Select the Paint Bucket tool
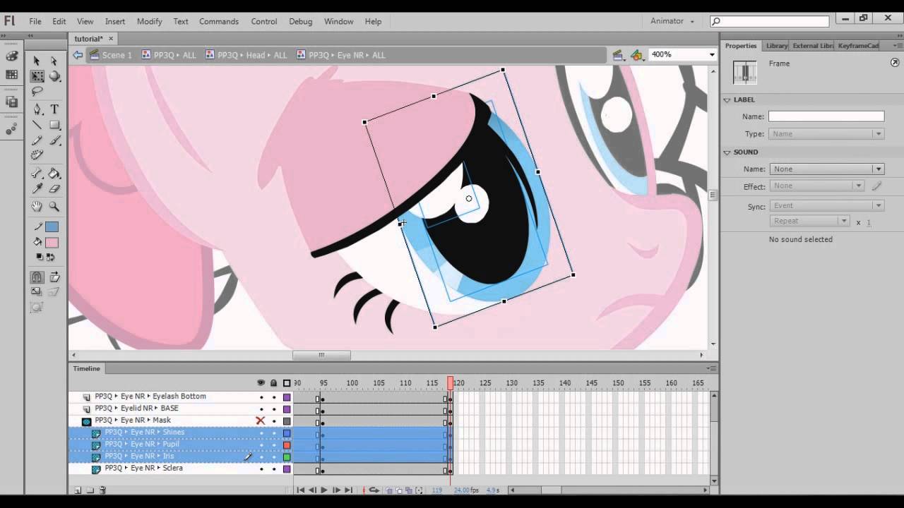This screenshot has width=904, height=508. click(x=54, y=174)
